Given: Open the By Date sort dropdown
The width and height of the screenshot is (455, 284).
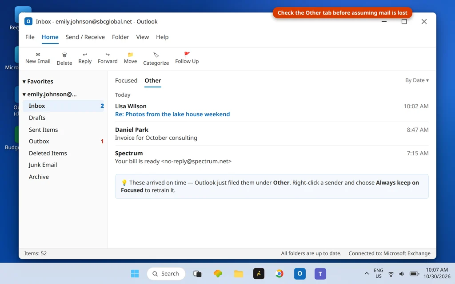Looking at the screenshot, I should click(417, 80).
